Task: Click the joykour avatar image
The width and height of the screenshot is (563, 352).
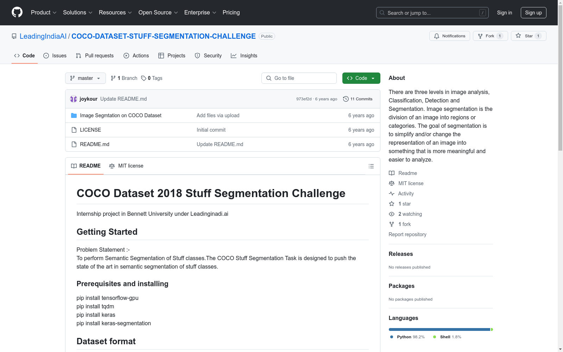Action: pos(74,99)
